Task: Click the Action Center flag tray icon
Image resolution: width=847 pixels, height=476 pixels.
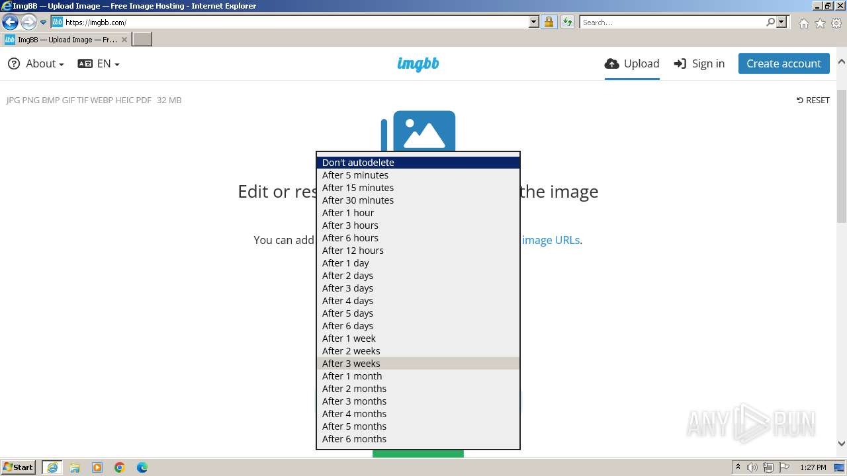Action: (x=784, y=467)
